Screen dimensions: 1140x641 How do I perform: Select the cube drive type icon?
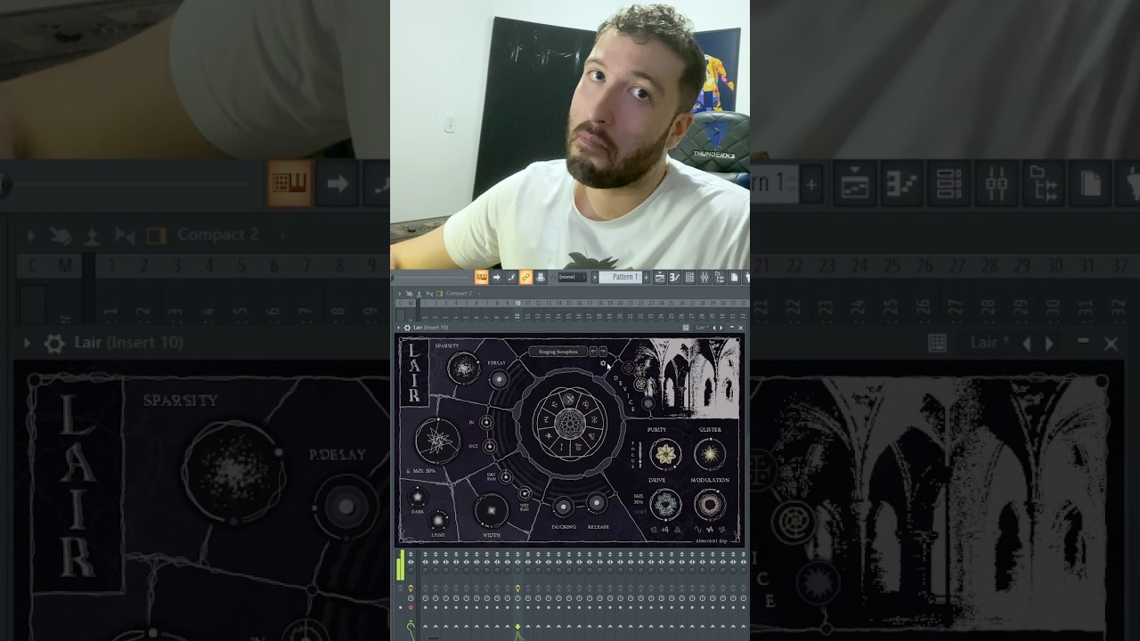point(653,530)
